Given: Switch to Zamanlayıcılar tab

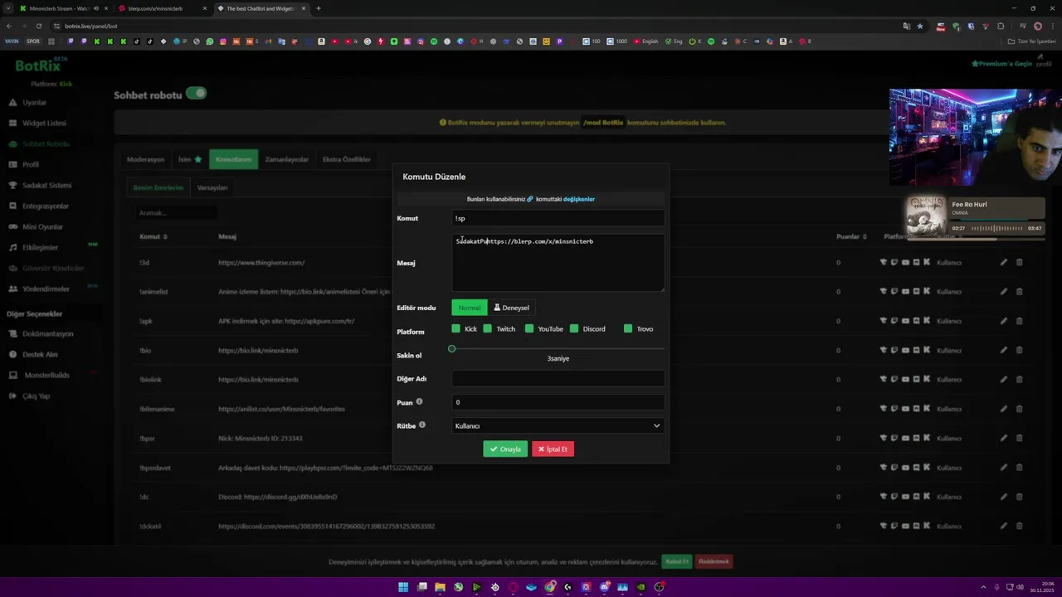Looking at the screenshot, I should pos(287,159).
